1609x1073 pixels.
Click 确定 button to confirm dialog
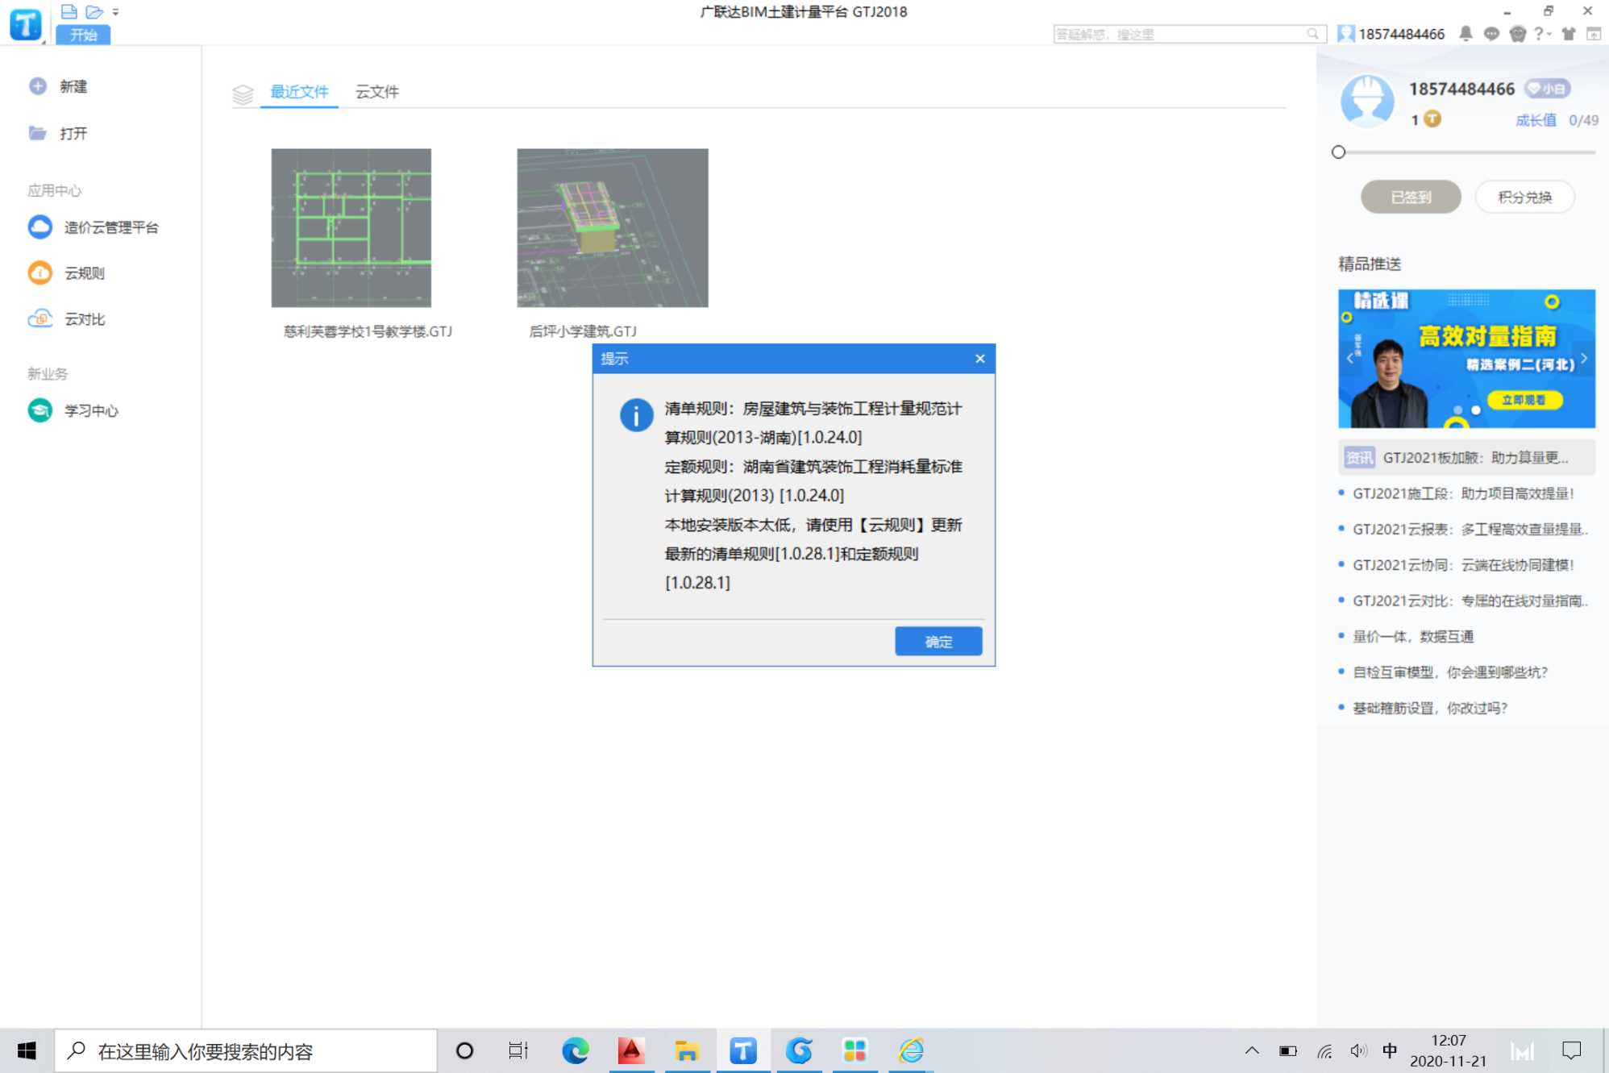[940, 641]
